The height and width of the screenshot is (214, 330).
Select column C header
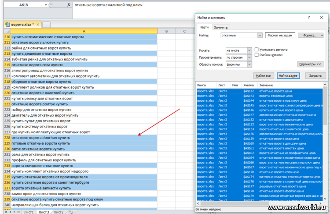coord(184,31)
